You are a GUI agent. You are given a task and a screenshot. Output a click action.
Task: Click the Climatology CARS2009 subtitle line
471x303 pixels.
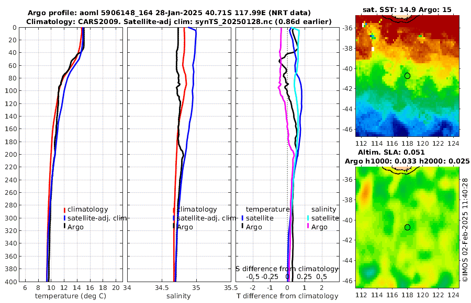[x=179, y=21]
